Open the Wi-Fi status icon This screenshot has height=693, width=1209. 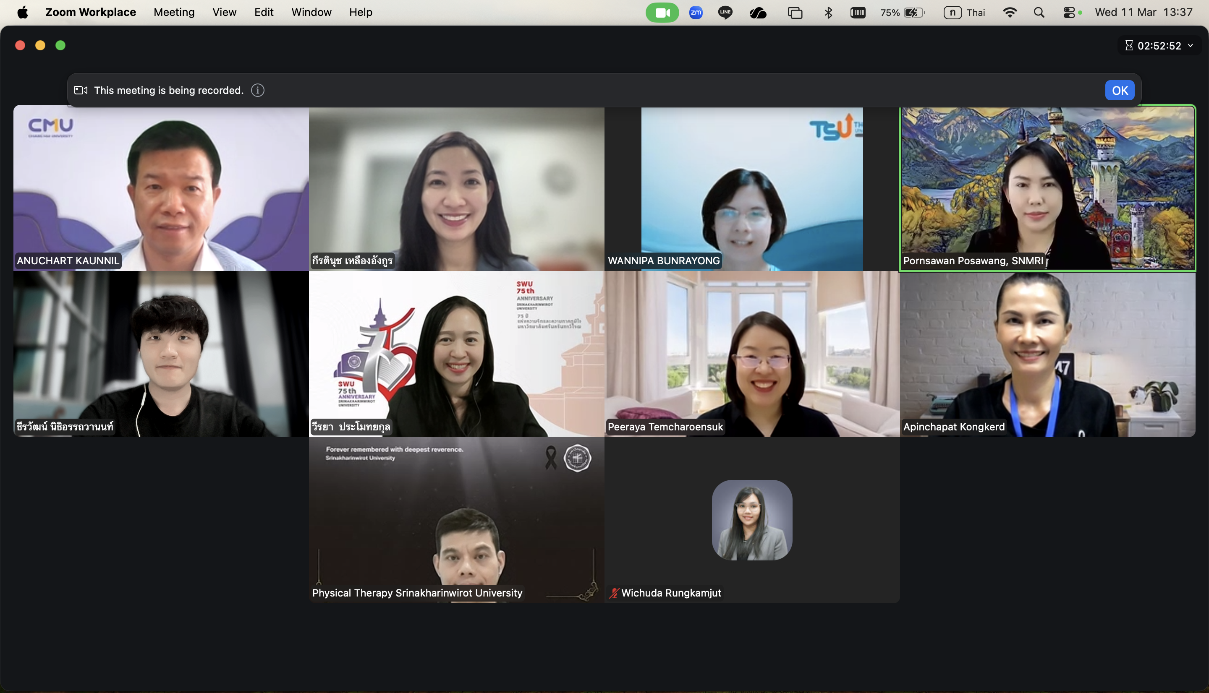(x=1010, y=13)
